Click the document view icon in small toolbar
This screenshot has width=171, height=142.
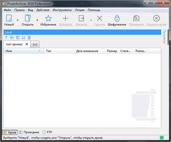coord(29,37)
